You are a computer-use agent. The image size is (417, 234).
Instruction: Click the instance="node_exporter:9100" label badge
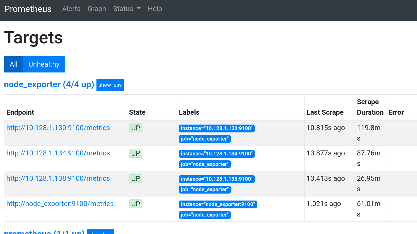(218, 204)
